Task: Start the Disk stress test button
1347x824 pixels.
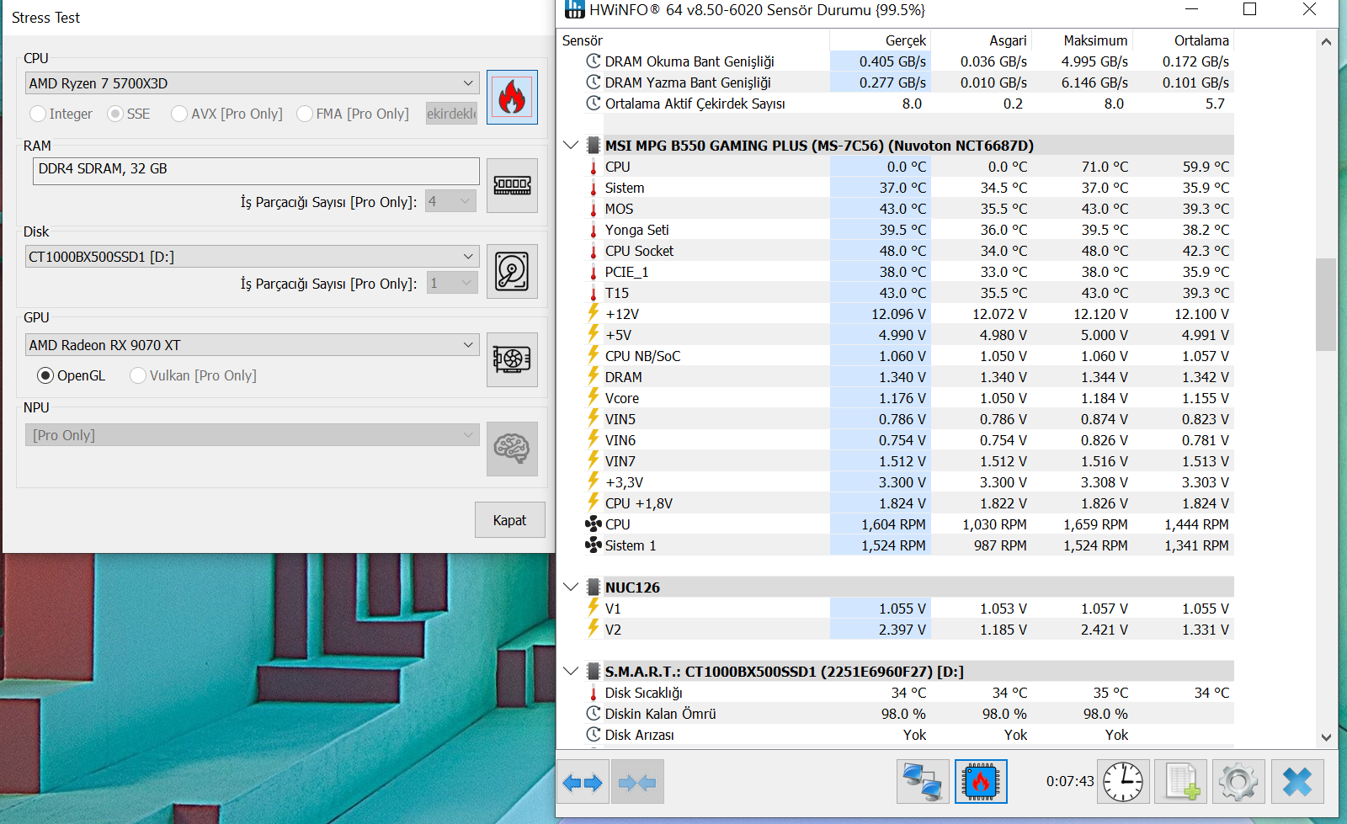Action: point(512,271)
